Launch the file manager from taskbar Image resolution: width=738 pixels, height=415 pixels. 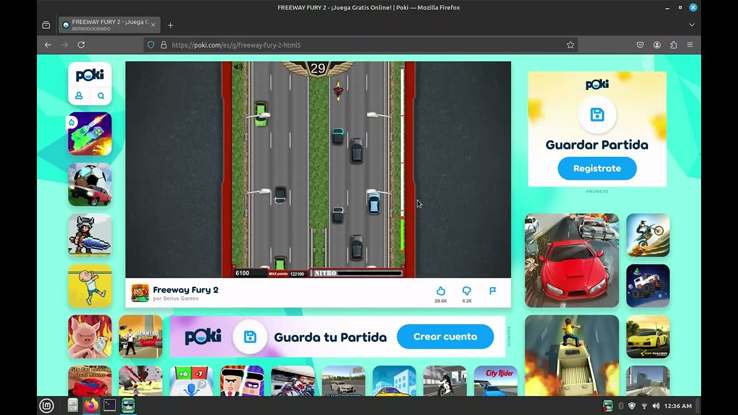73,406
